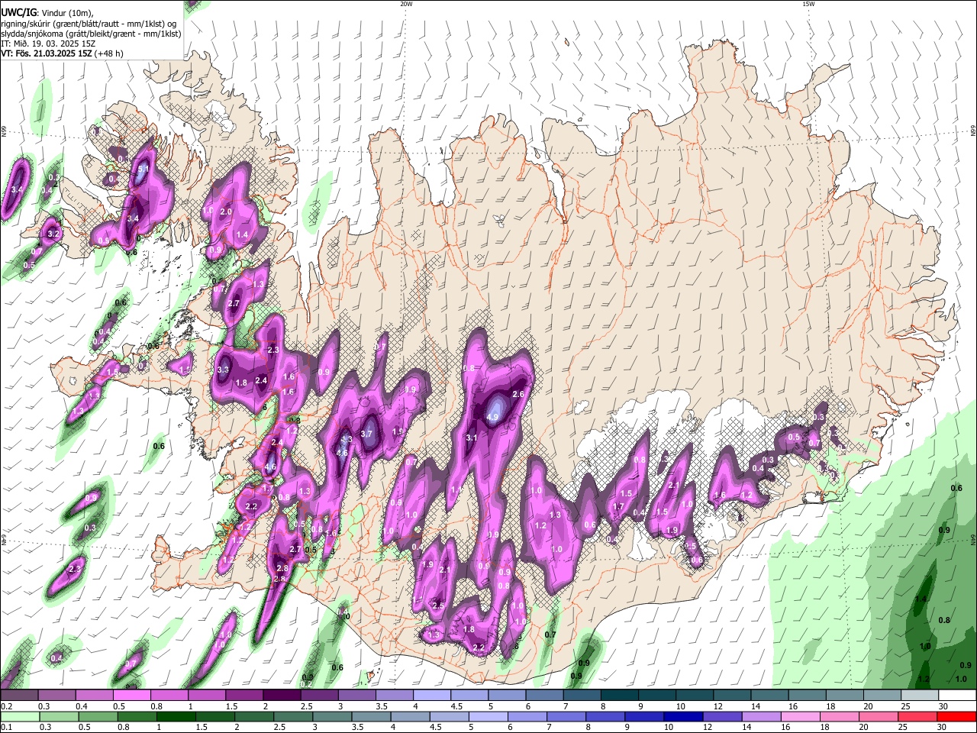This screenshot has width=977, height=733.
Task: Click the '15W' longitude label
Action: [808, 4]
